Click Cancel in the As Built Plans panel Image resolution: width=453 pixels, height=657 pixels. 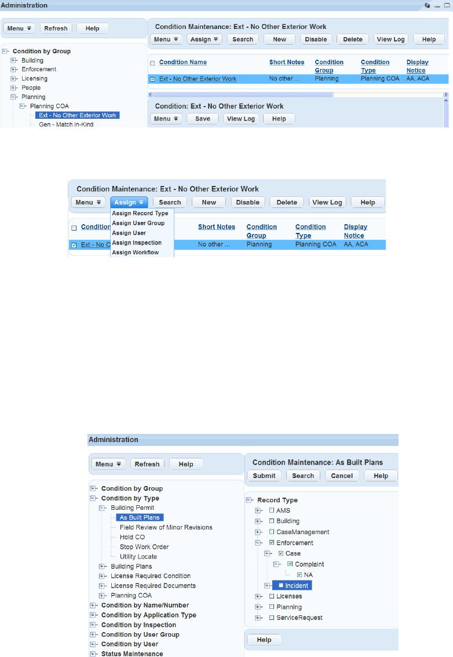(x=342, y=476)
